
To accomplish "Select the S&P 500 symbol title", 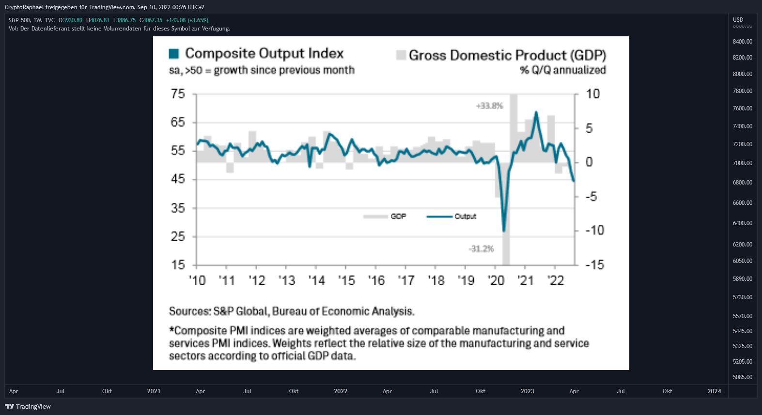I will (x=19, y=20).
